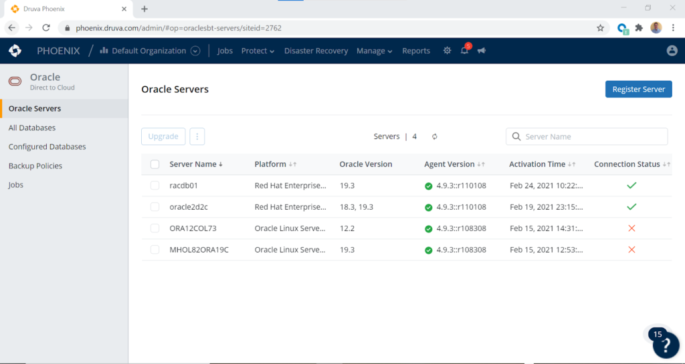Open the oracle2d2c server link
Image resolution: width=685 pixels, height=364 pixels.
point(189,207)
